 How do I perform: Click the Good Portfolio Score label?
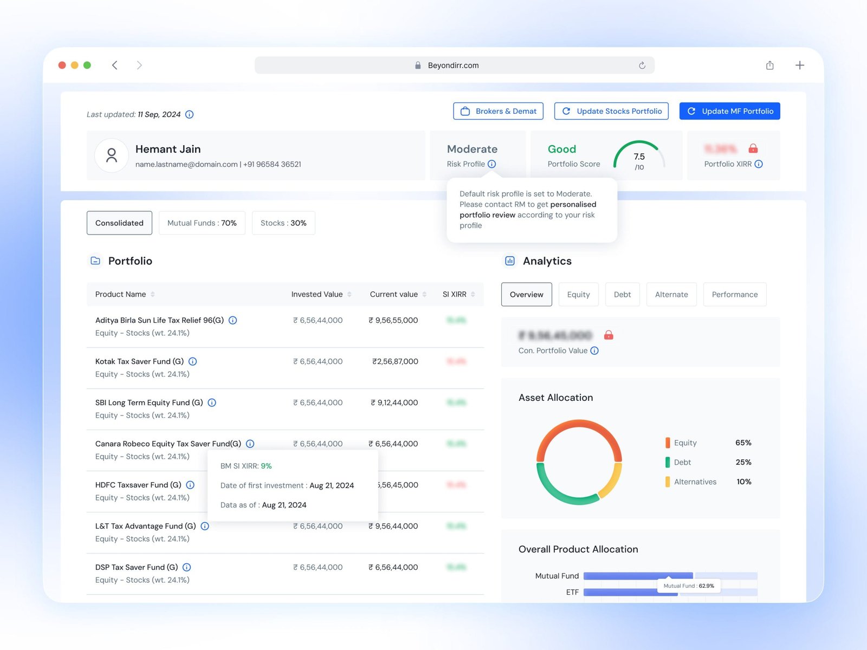pyautogui.click(x=562, y=149)
